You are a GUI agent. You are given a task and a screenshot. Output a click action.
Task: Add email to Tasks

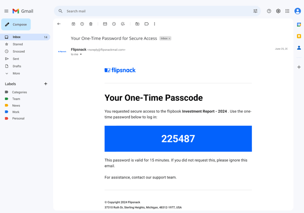point(123,24)
